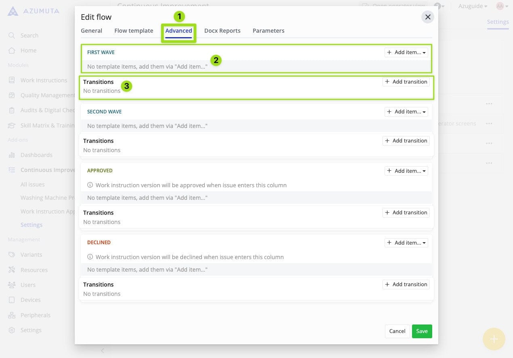Screen dimensions: 513x358
Task: Click the Search magnifier icon
Action: tap(12, 36)
